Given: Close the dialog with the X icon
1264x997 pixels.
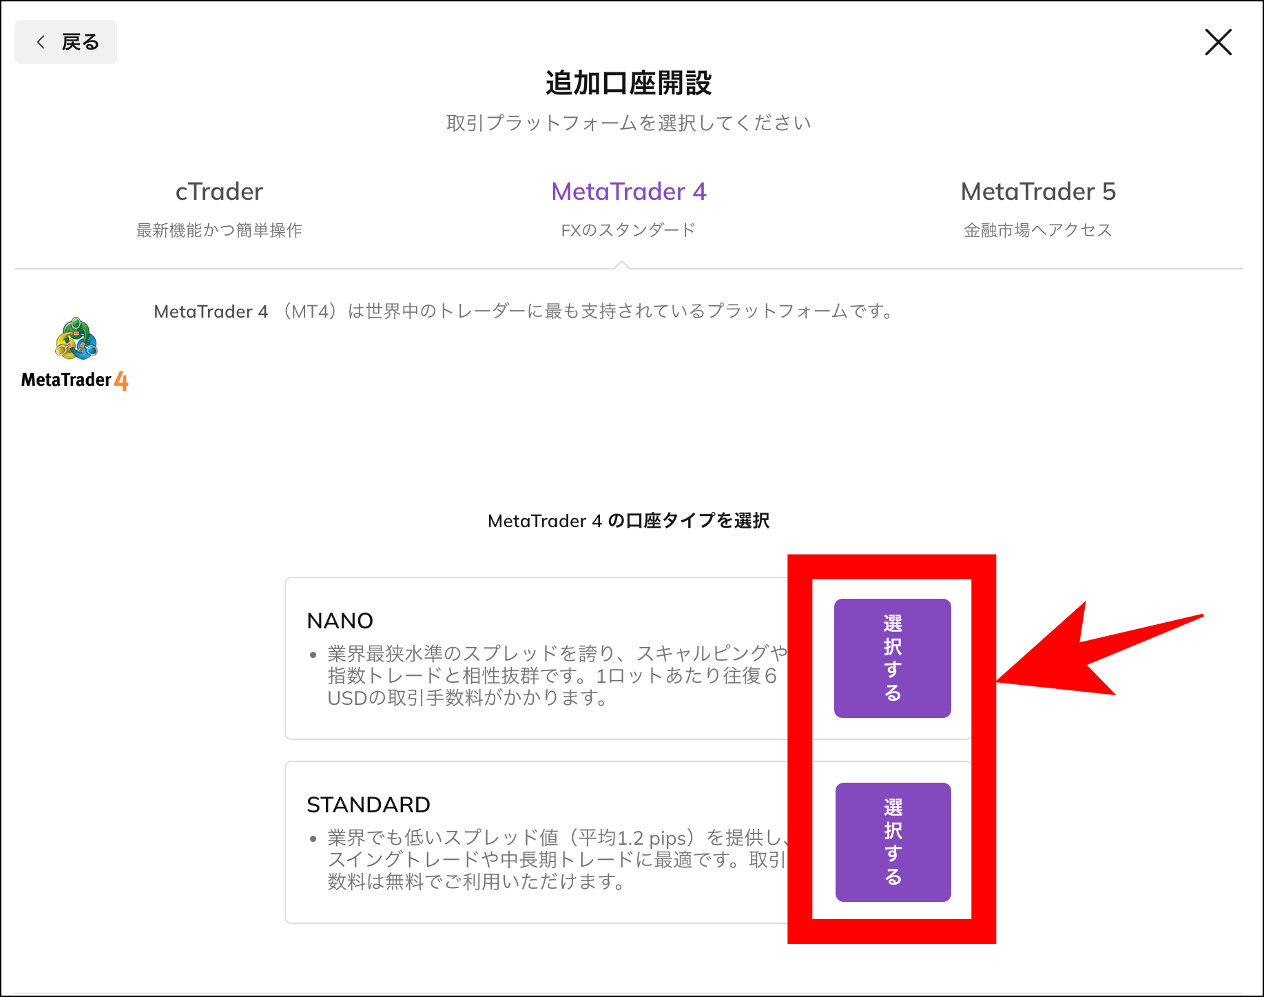Looking at the screenshot, I should pyautogui.click(x=1218, y=42).
